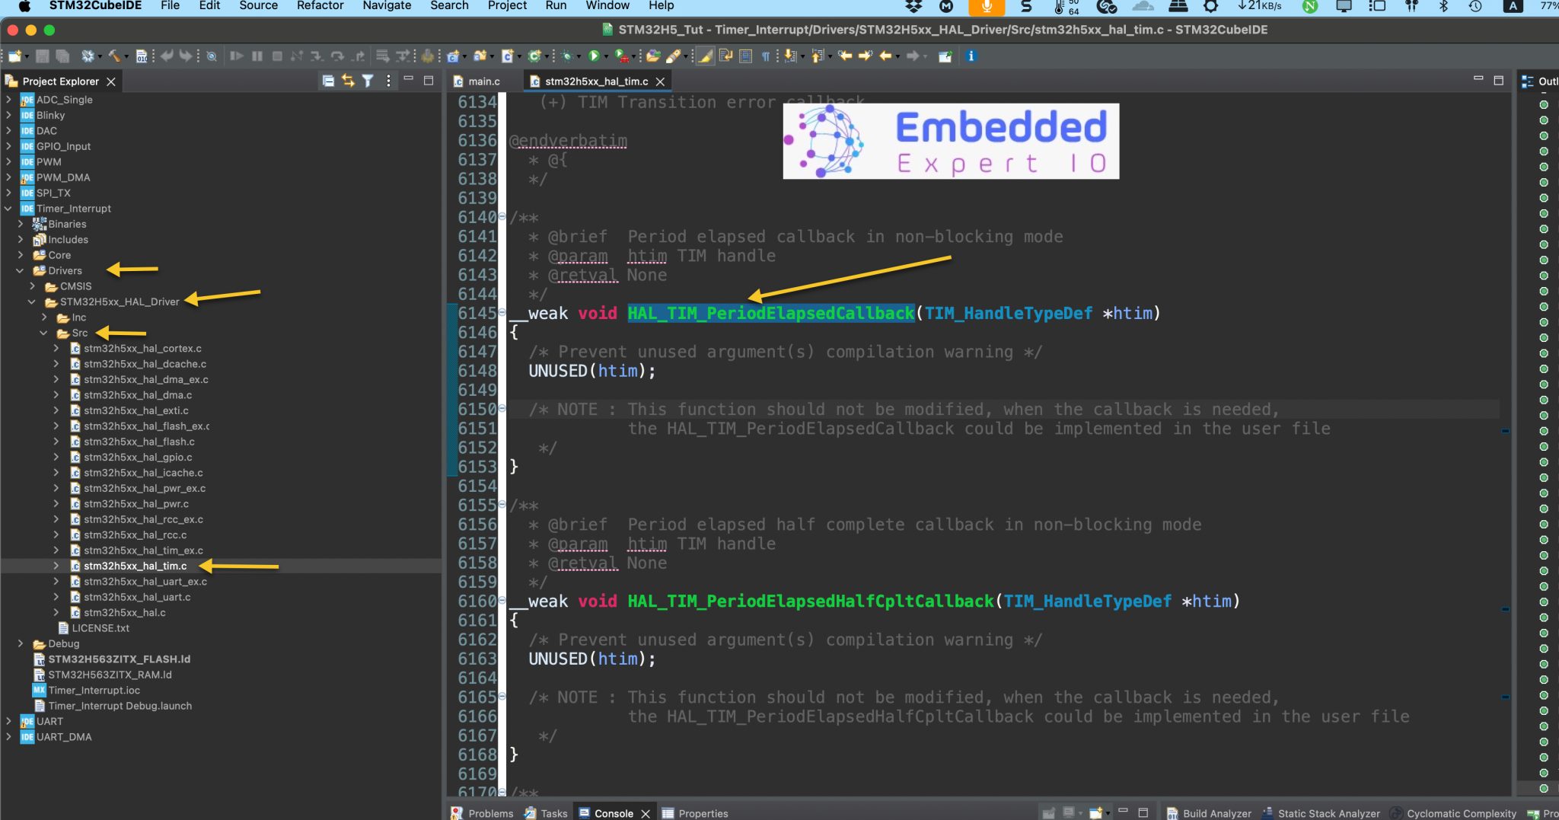1559x820 pixels.
Task: Open the Search toolbar icon
Action: click(x=212, y=56)
